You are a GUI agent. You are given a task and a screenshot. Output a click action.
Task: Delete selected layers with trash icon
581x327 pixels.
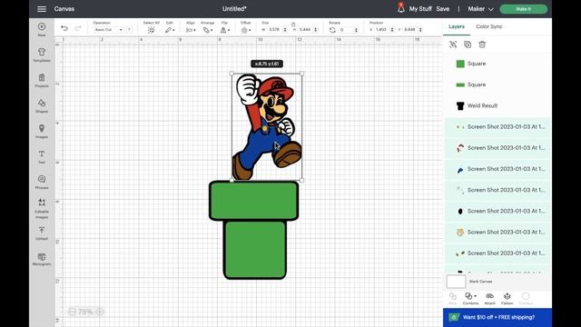click(x=482, y=45)
